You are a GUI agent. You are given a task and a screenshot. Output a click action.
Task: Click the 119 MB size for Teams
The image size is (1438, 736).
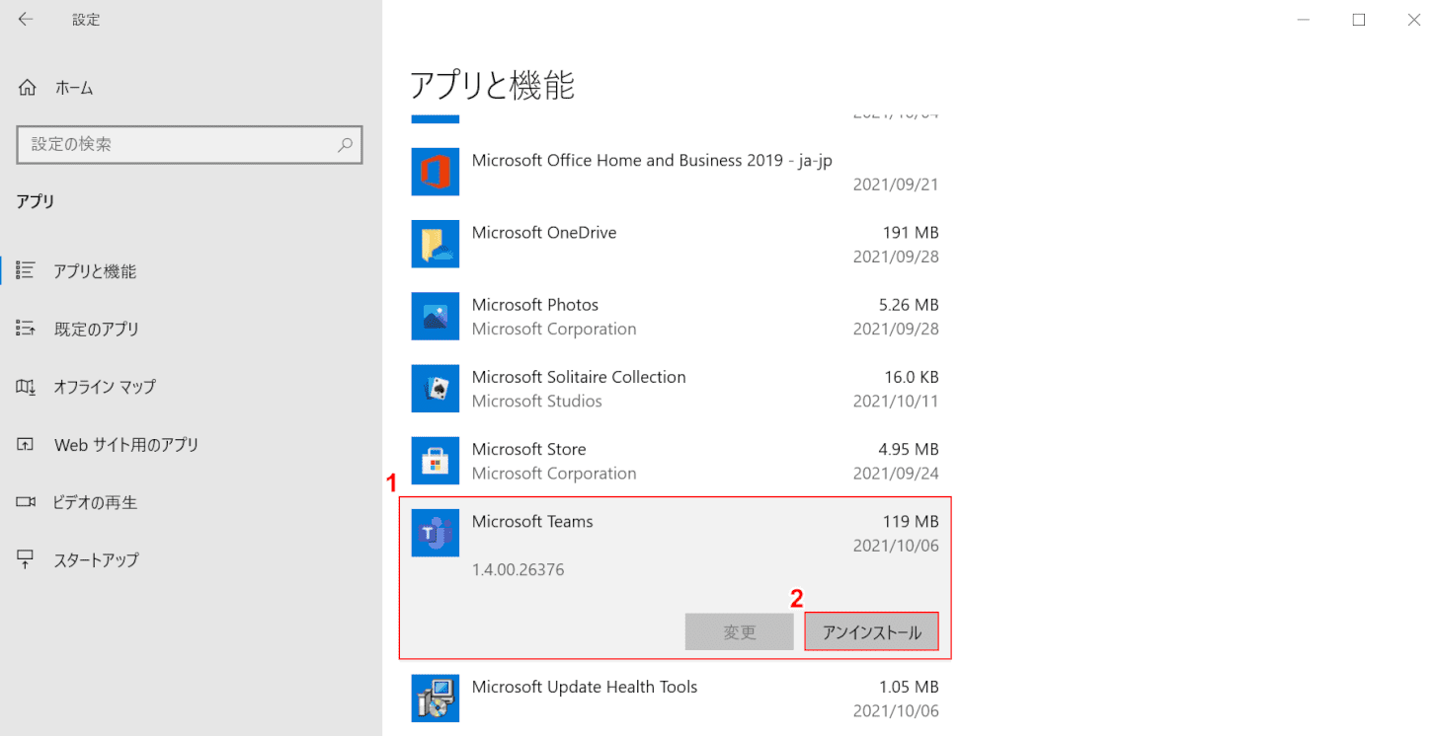point(911,521)
